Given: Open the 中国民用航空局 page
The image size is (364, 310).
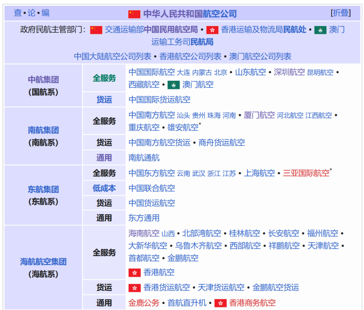Looking at the screenshot, I should [171, 30].
